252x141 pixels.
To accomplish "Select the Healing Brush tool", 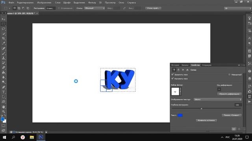I will click(x=4, y=48).
